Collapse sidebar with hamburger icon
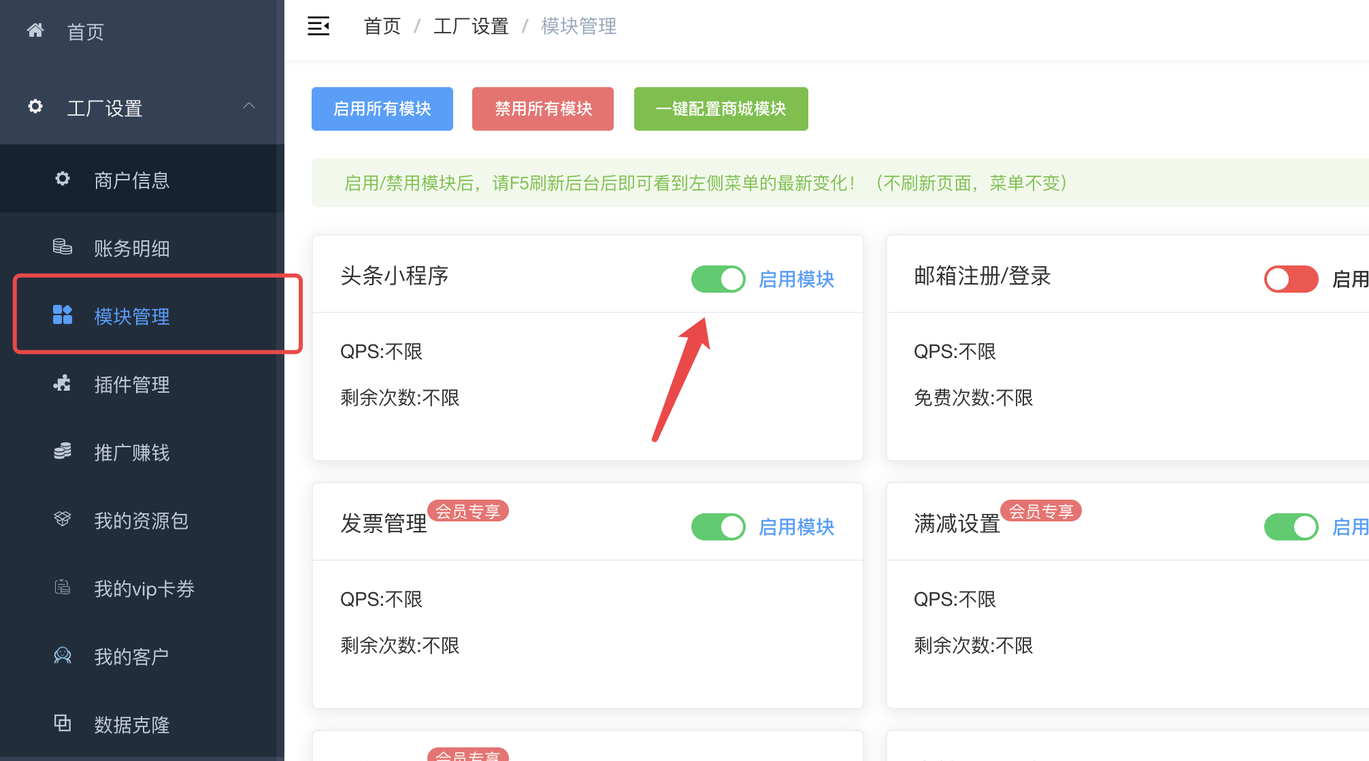1369x761 pixels. (x=318, y=27)
